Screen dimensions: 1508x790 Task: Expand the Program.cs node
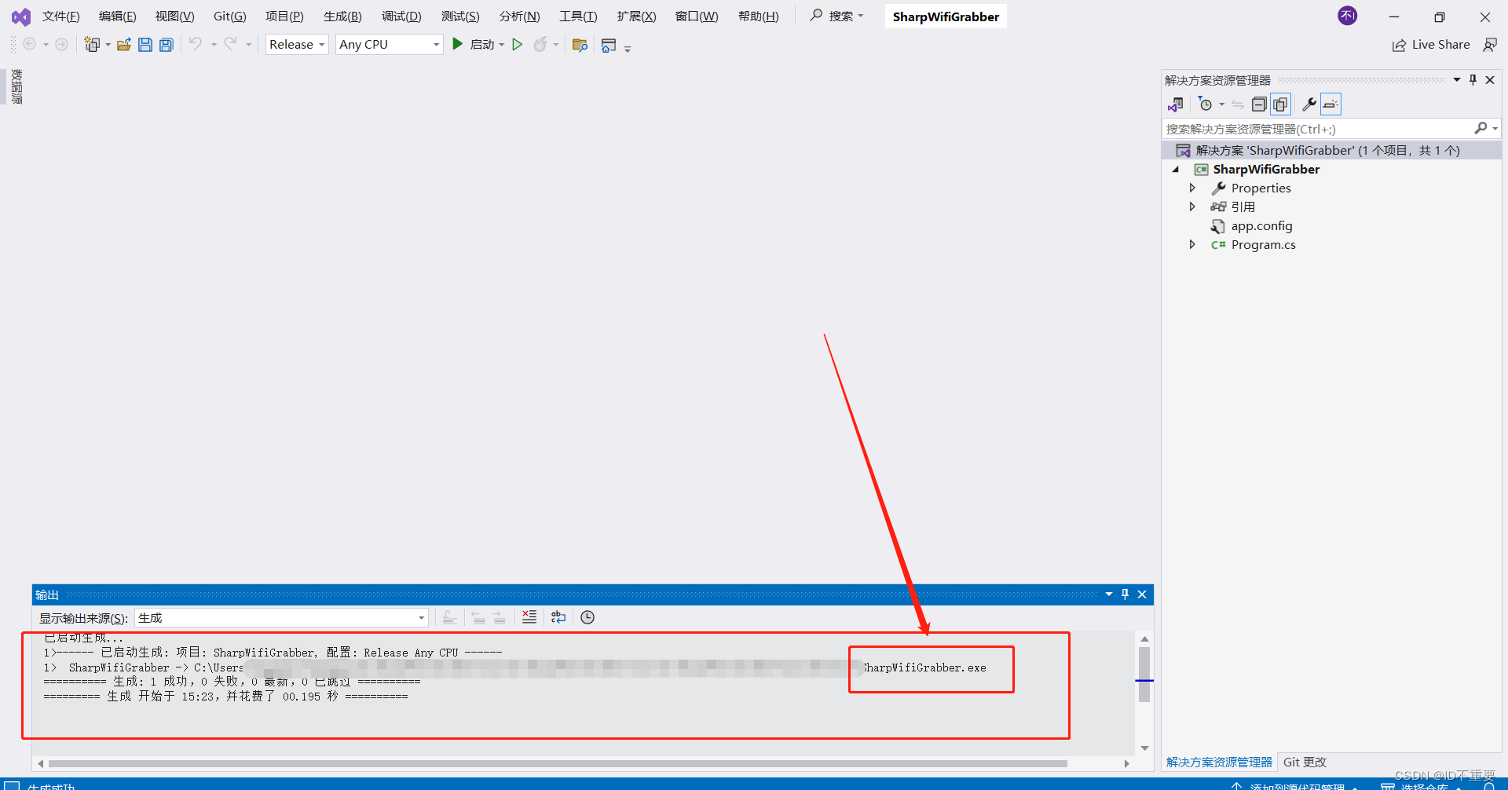coord(1192,244)
